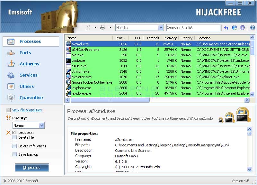Select the ctfmon.exe process row
Image resolution: width=257 pixels, height=185 pixels.
(x=158, y=71)
